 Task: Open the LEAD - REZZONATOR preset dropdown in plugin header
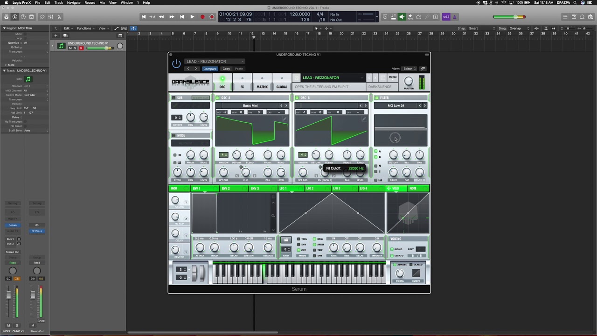tap(215, 61)
